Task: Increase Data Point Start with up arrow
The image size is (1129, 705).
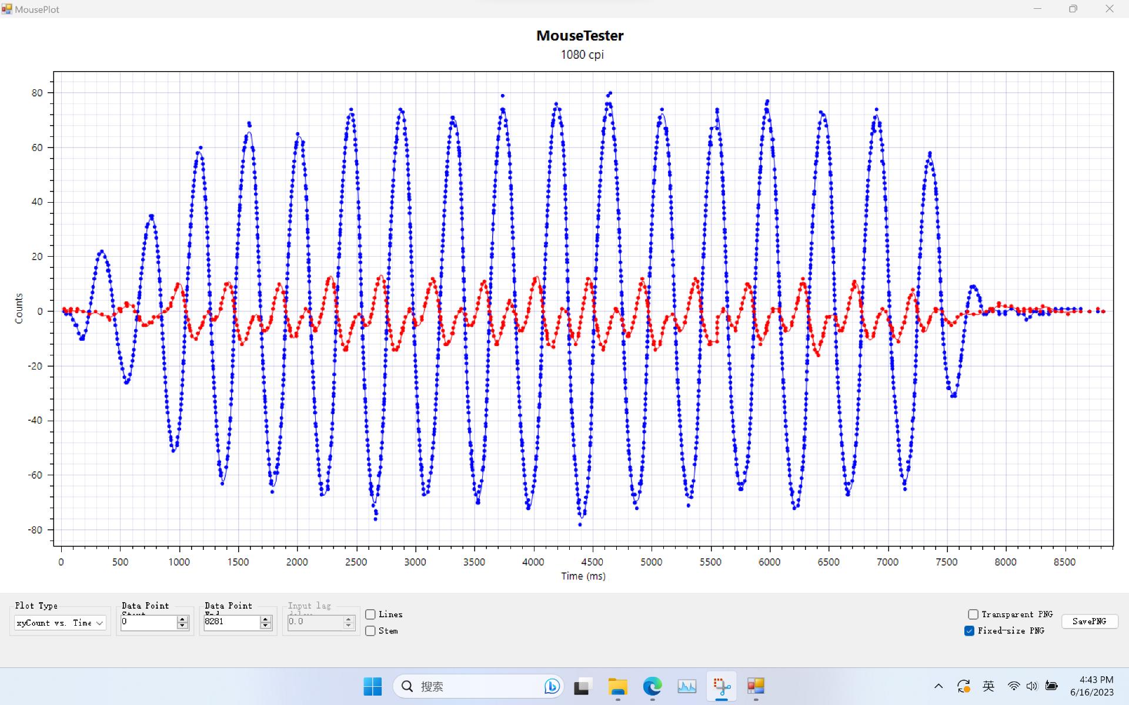Action: (182, 619)
